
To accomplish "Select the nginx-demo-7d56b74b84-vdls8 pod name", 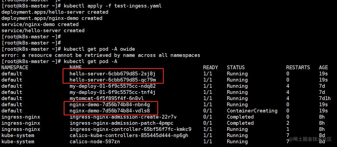I will pos(110,111).
